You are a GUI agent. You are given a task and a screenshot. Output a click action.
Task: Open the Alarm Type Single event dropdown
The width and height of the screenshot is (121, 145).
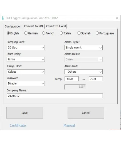(x=83, y=48)
